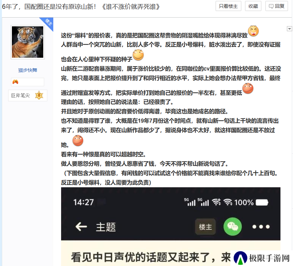
Task: Click the smiling emoji after 怀疑的种子
Action: (138, 55)
